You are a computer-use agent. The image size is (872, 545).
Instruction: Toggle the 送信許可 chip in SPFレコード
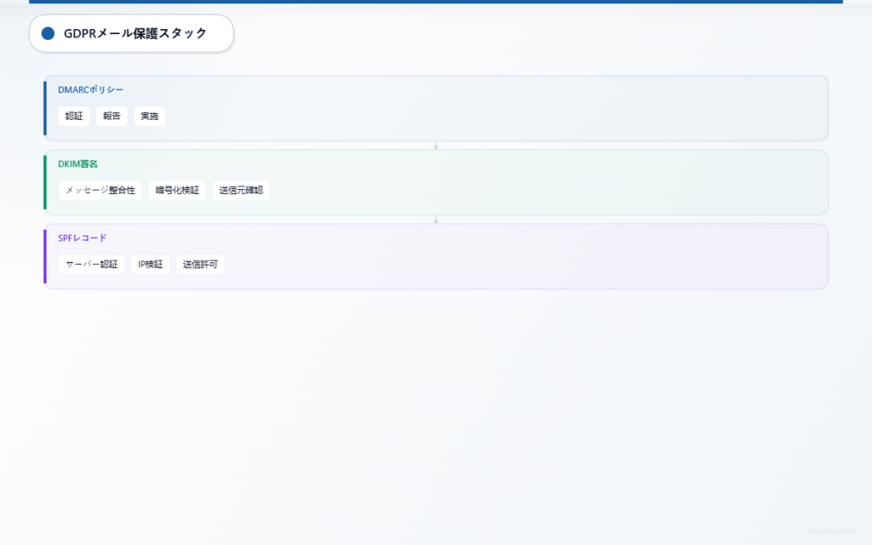pyautogui.click(x=201, y=264)
